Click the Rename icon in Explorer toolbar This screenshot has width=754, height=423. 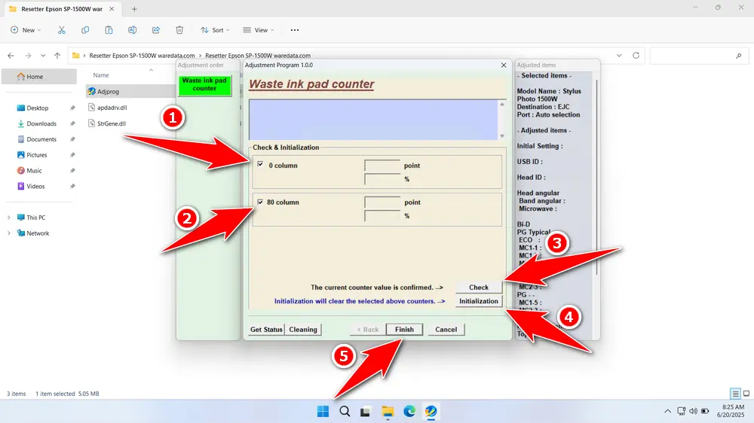(132, 30)
